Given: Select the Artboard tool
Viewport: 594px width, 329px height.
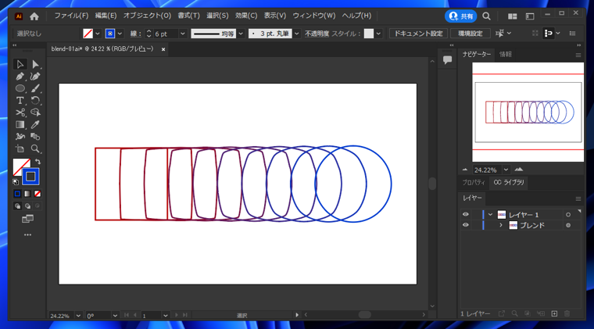Looking at the screenshot, I should 20,148.
